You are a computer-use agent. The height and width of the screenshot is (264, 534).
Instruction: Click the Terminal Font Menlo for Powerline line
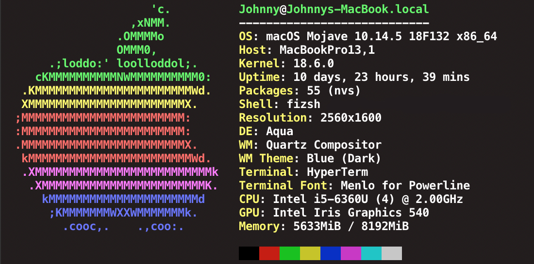point(354,186)
